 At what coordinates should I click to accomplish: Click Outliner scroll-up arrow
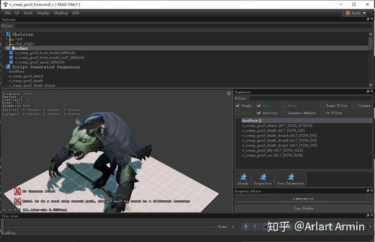[371, 34]
